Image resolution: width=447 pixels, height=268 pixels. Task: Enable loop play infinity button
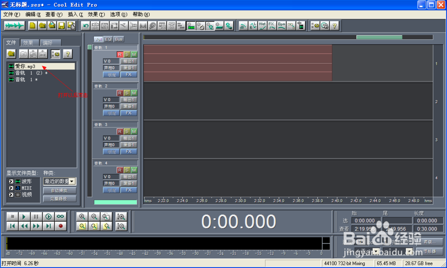click(x=60, y=217)
